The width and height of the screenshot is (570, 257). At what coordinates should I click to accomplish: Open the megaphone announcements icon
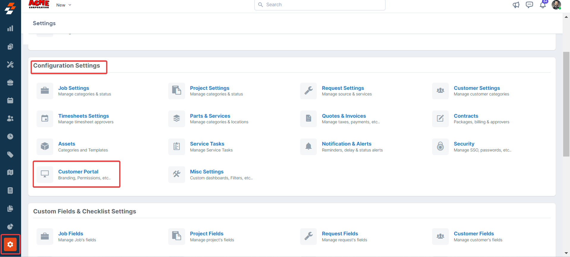click(516, 5)
